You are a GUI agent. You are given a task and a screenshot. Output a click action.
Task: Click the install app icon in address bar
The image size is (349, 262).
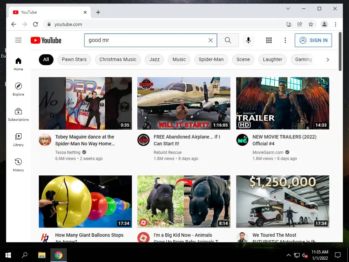coord(289,24)
